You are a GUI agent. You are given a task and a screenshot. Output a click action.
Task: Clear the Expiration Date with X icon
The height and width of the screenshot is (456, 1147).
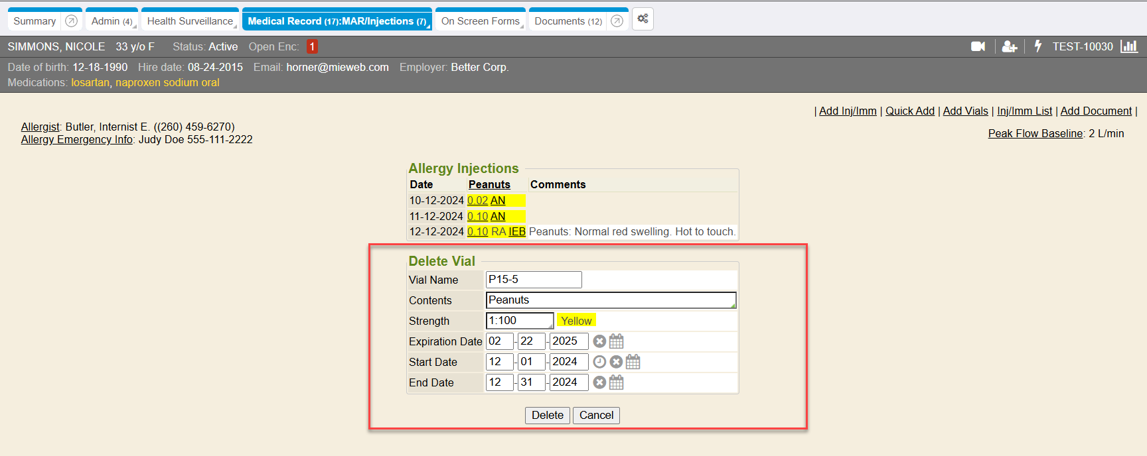pos(599,341)
